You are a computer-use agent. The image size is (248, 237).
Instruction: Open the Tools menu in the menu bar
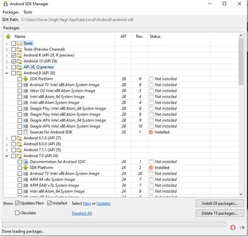click(28, 12)
